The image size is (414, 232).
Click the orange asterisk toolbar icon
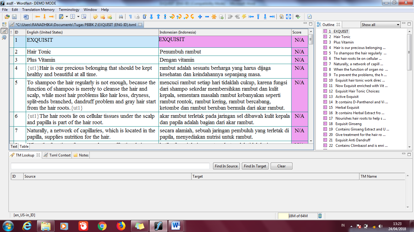214,17
